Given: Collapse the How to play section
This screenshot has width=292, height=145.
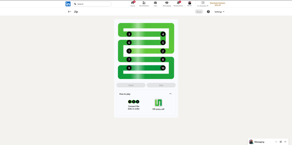Looking at the screenshot, I should point(171,94).
